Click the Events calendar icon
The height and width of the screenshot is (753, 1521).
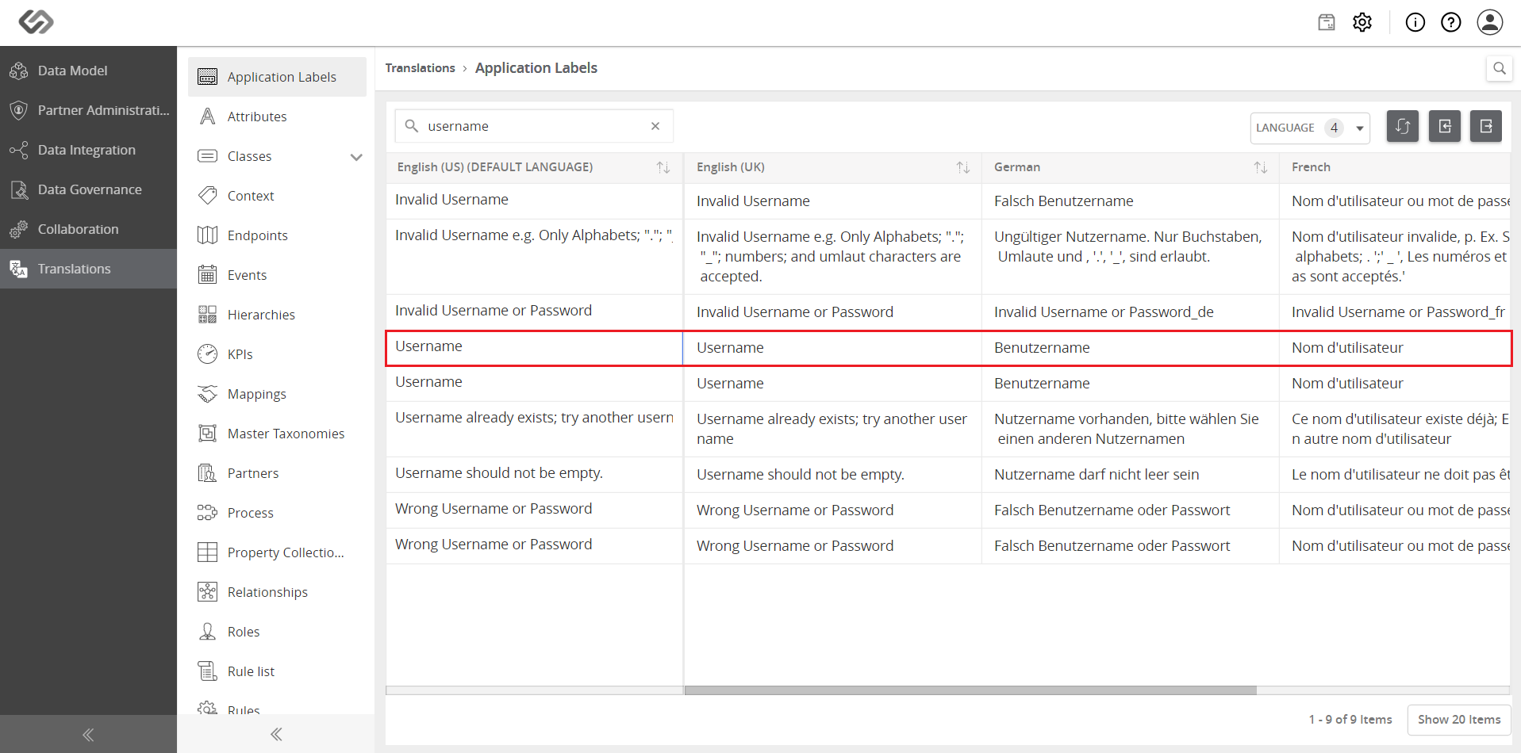(207, 275)
